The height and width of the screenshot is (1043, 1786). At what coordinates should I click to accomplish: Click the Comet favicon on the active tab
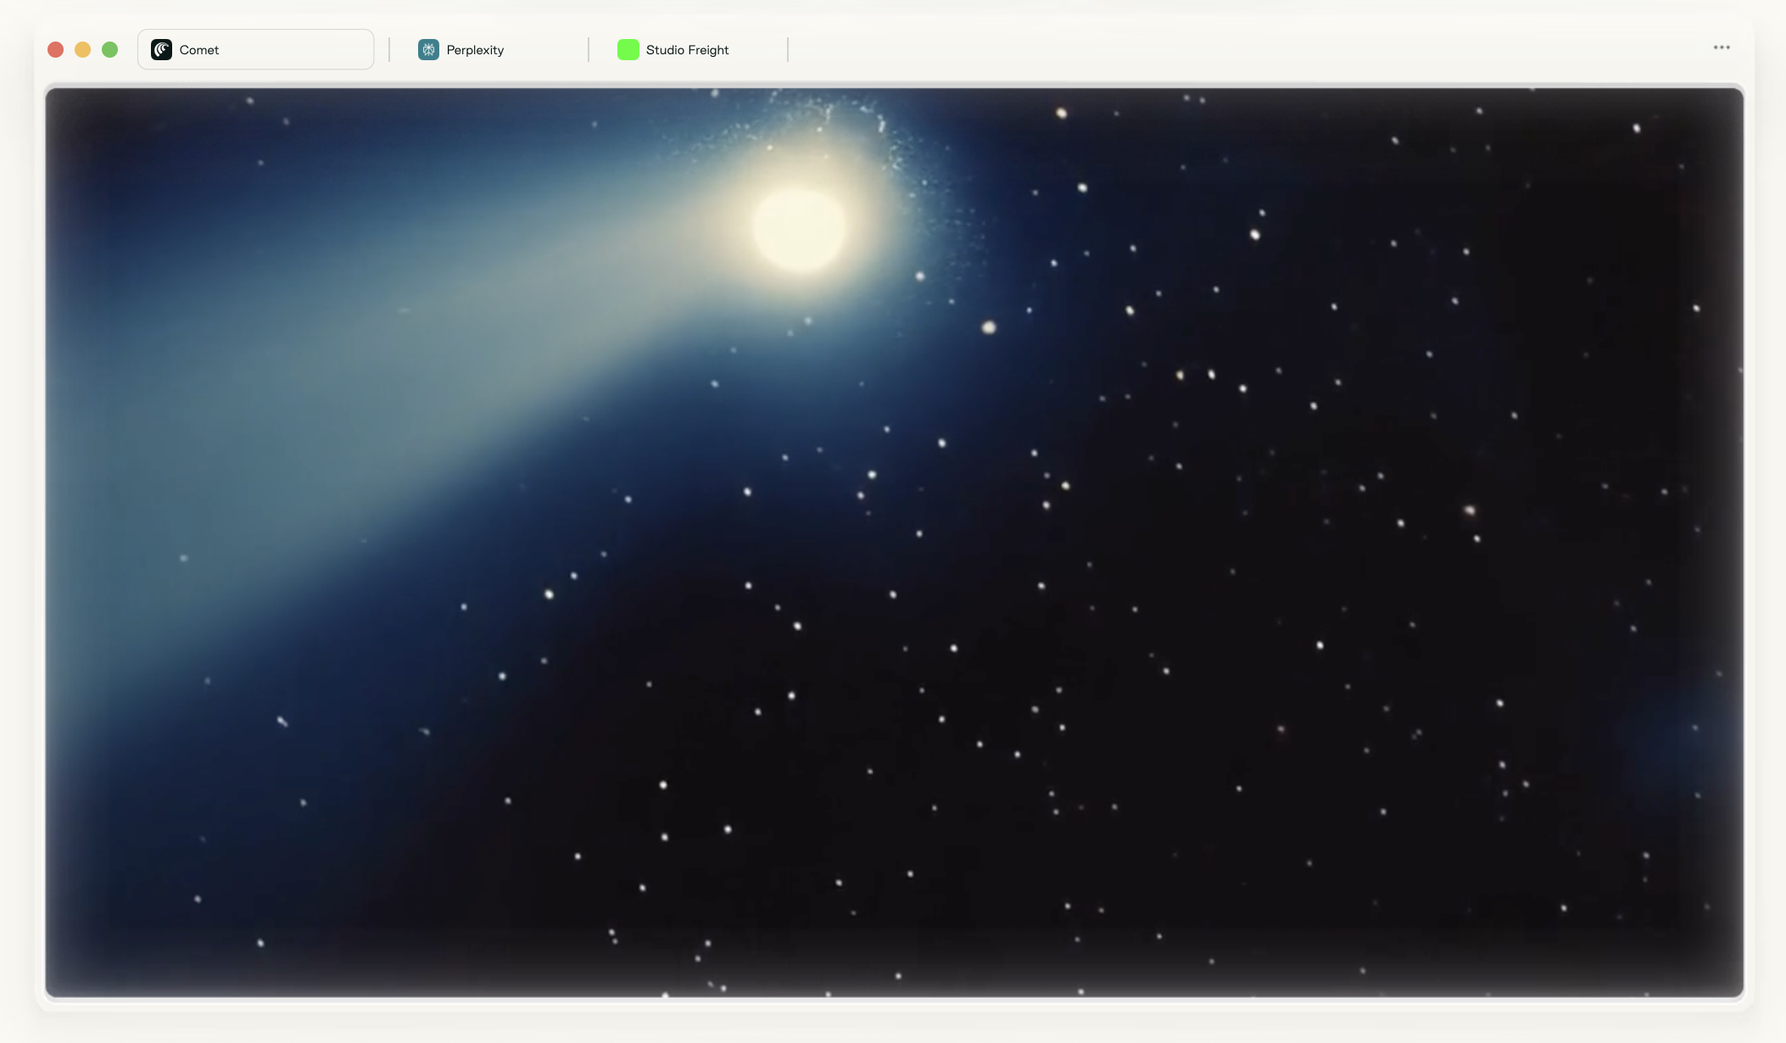(x=163, y=49)
